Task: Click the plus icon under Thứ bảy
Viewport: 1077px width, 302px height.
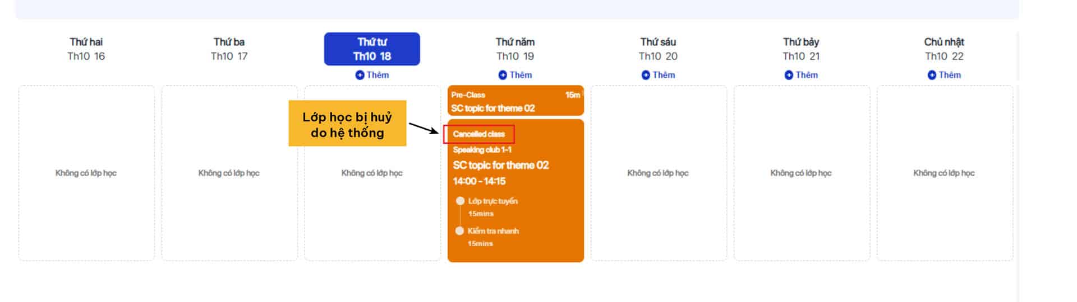Action: pos(789,75)
